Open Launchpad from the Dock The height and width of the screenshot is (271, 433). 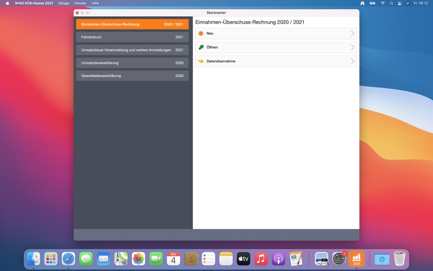51,259
